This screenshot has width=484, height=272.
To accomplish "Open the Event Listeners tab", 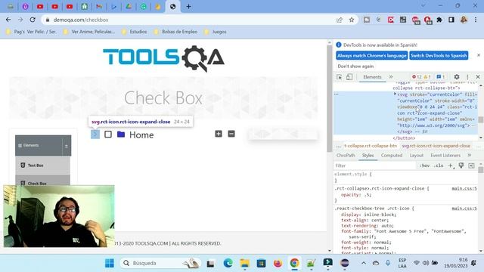I will click(x=445, y=155).
